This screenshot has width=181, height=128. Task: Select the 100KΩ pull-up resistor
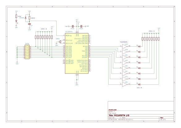click(x=29, y=18)
